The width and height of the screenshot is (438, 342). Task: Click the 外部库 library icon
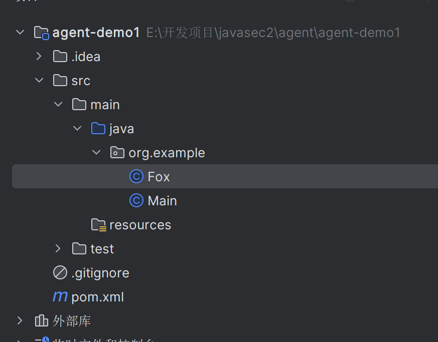tap(41, 321)
